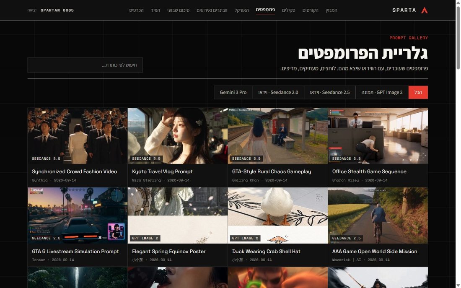Select the פרומפטים nav tab
Image resolution: width=461 pixels, height=288 pixels.
click(265, 10)
